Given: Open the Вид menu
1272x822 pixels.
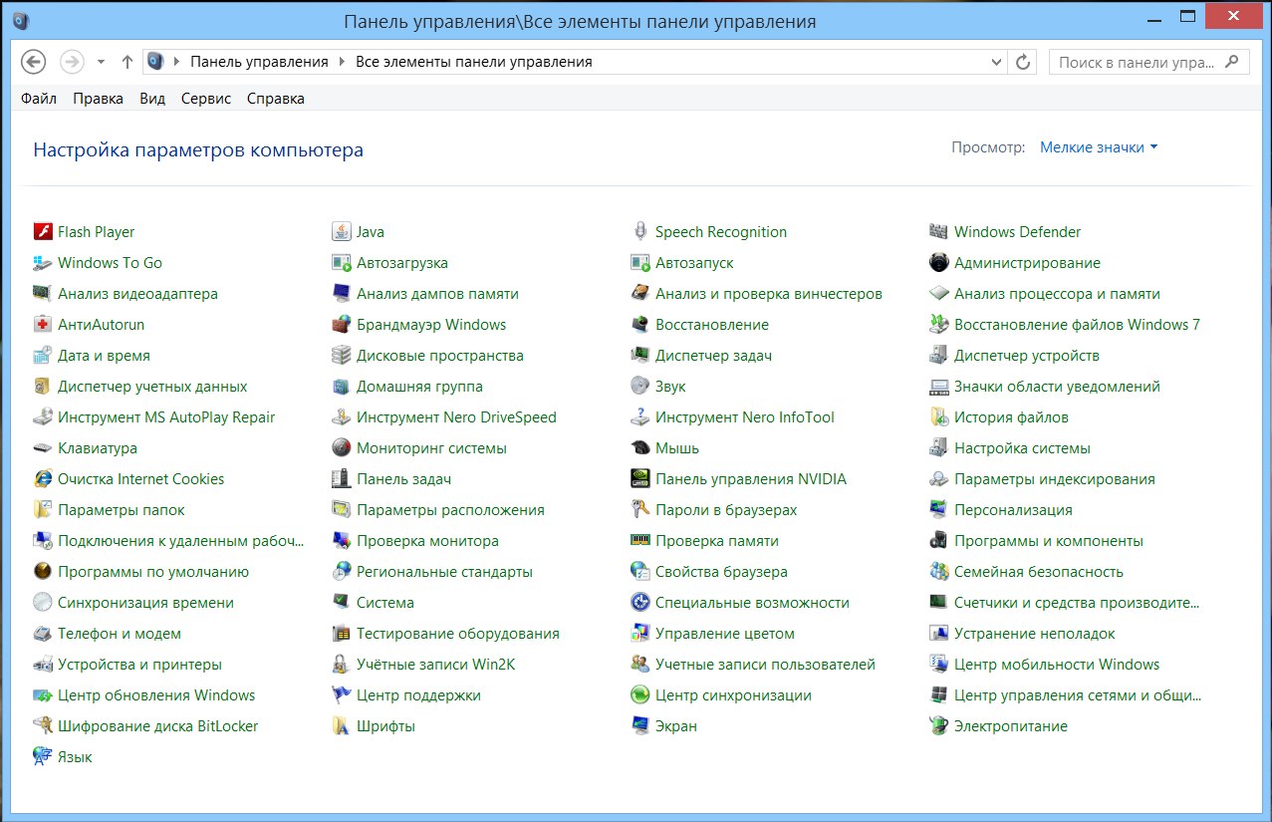Looking at the screenshot, I should [x=152, y=99].
